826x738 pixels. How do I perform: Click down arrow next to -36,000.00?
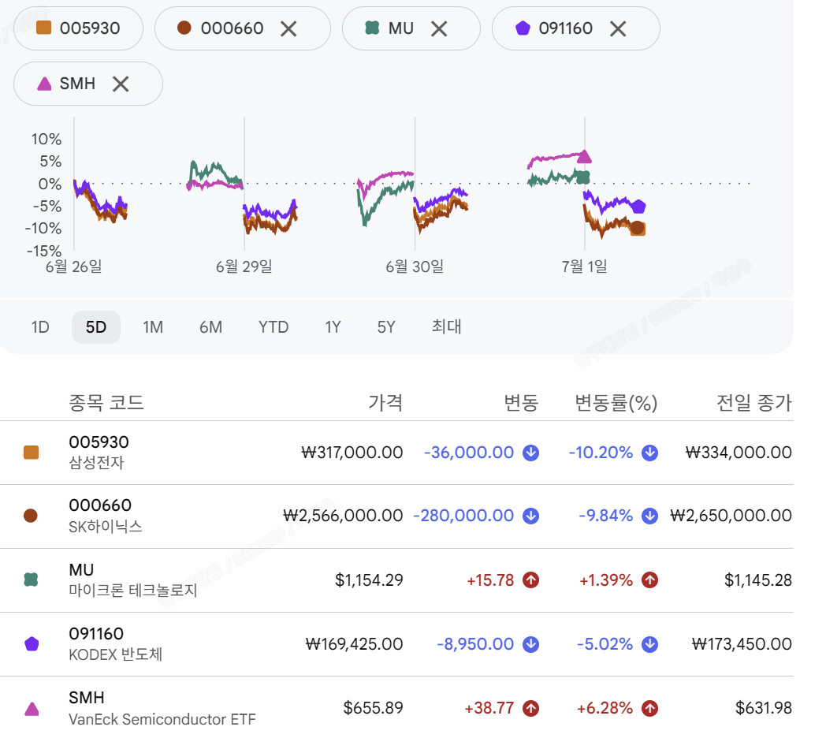[x=530, y=453]
